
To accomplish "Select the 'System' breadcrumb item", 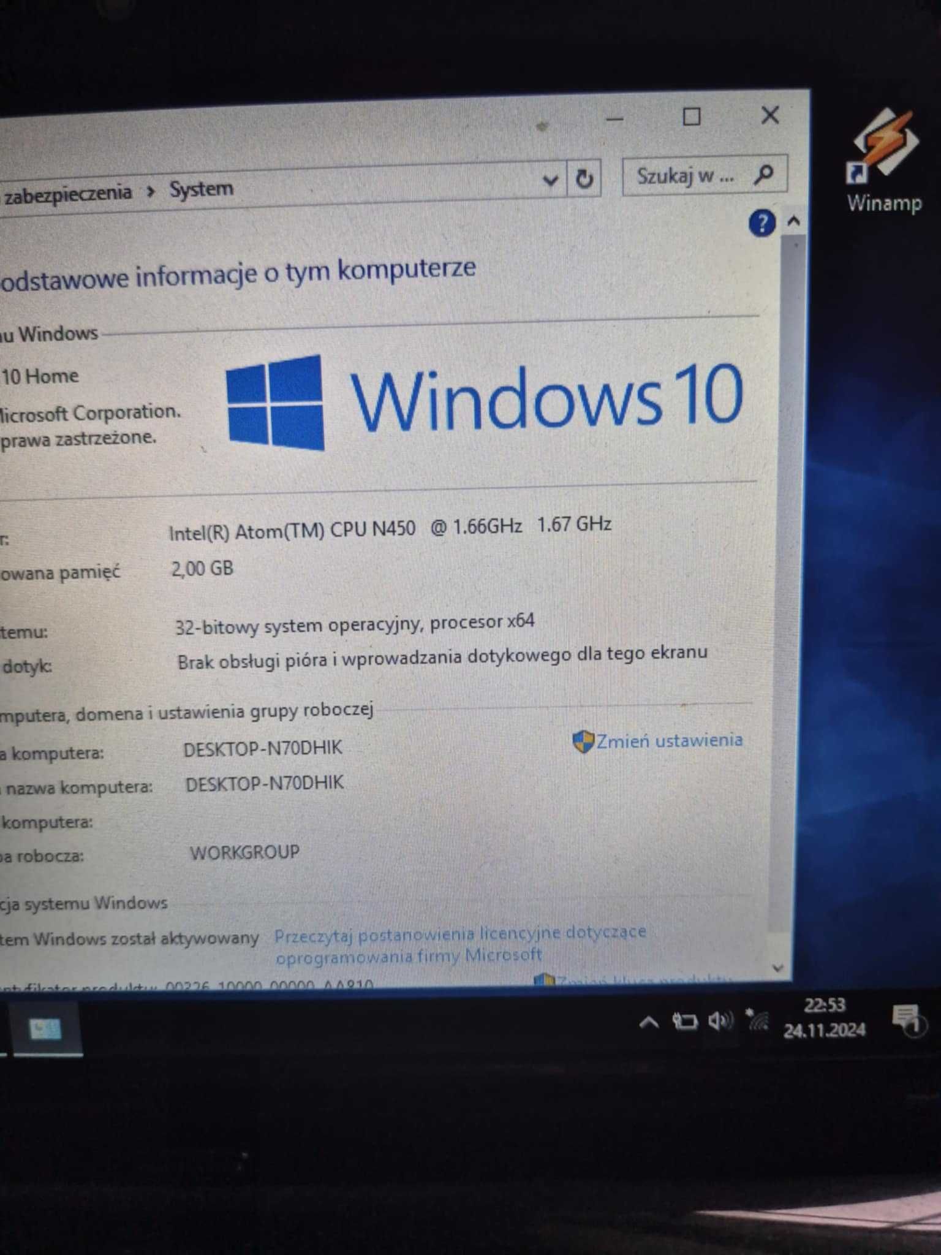I will pos(201,189).
